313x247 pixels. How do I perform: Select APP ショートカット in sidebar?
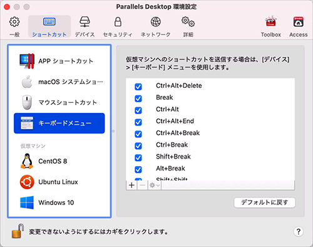coord(59,61)
